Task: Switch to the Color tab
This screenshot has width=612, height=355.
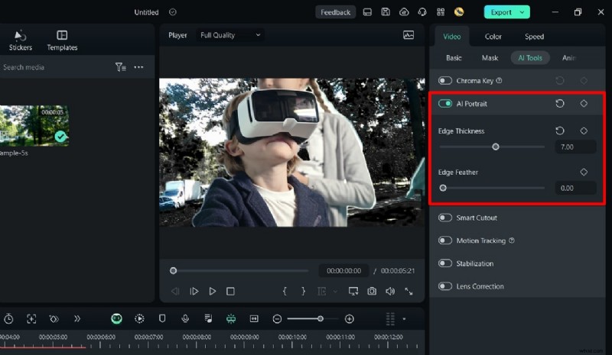Action: [493, 37]
